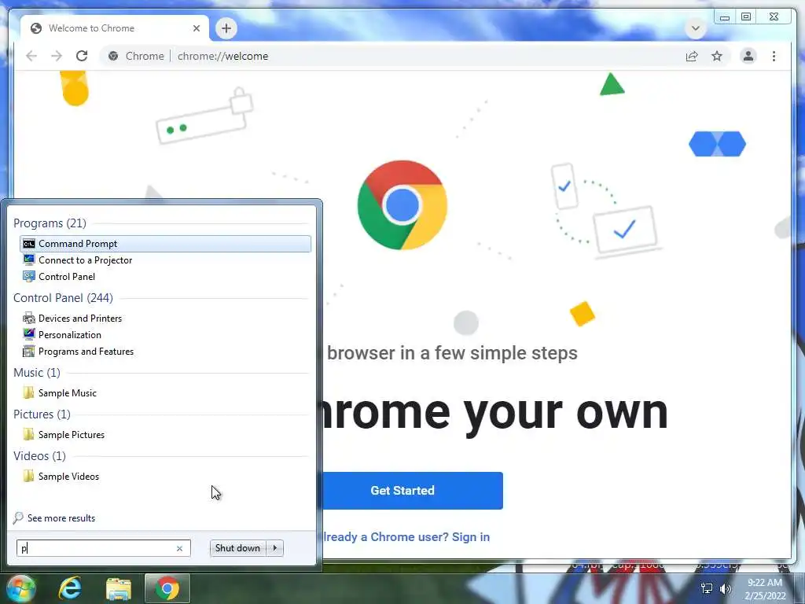Open Internet Explorer from the taskbar
Screen dimensions: 805x604
point(69,588)
